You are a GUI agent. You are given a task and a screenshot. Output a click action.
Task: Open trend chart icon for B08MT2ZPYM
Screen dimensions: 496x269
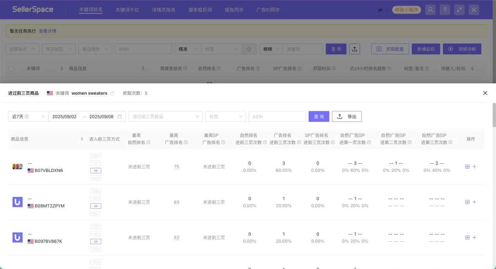[x=467, y=202]
